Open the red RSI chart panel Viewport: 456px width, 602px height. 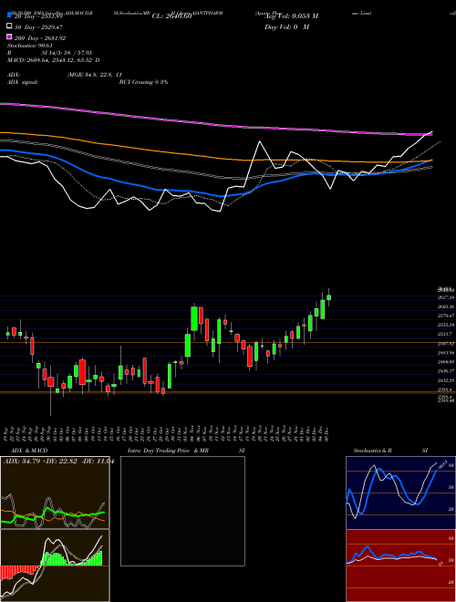coord(400,566)
